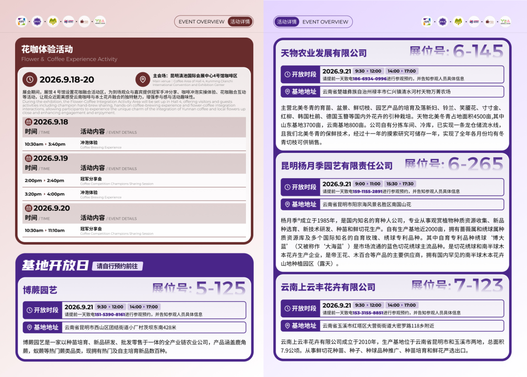Click the 9:00 11:00 time chip
The image size is (527, 377).
pyautogui.click(x=368, y=184)
